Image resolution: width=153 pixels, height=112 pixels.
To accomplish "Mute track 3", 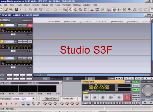I will click(25, 58).
